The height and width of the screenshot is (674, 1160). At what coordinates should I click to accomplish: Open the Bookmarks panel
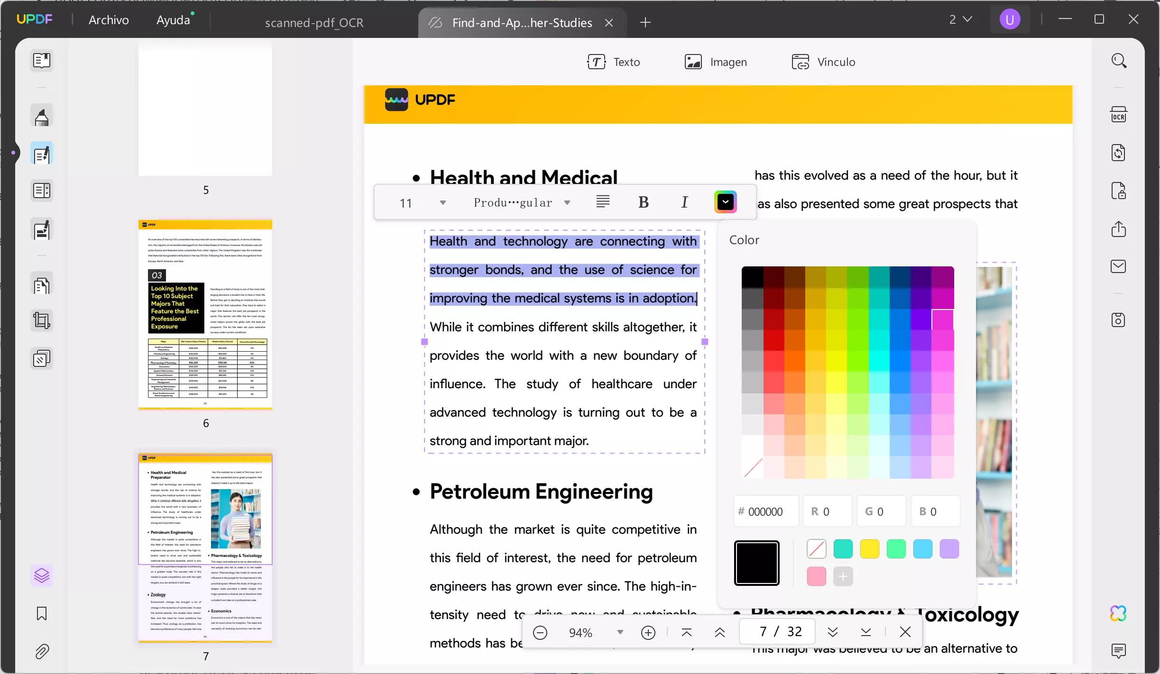coord(42,613)
